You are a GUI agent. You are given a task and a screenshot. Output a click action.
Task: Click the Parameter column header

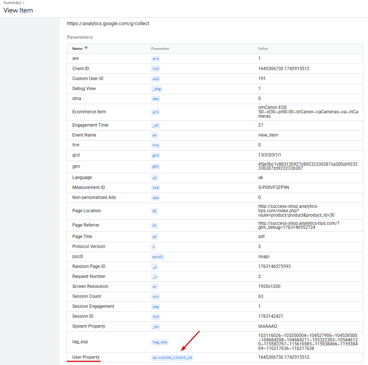[160, 49]
